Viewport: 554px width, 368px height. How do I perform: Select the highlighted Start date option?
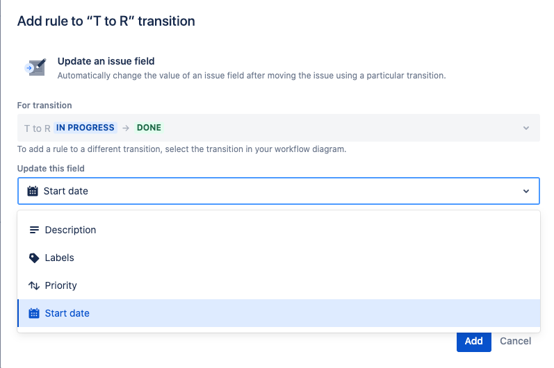click(x=279, y=313)
